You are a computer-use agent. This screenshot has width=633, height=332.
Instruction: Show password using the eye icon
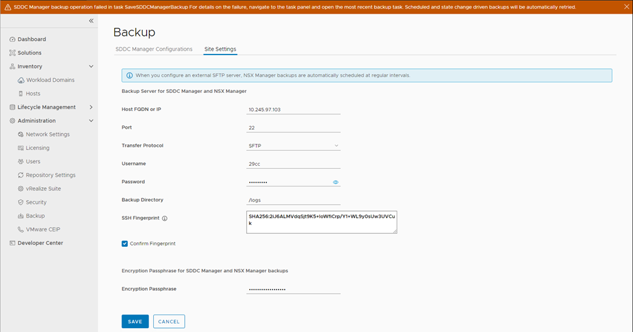336,183
